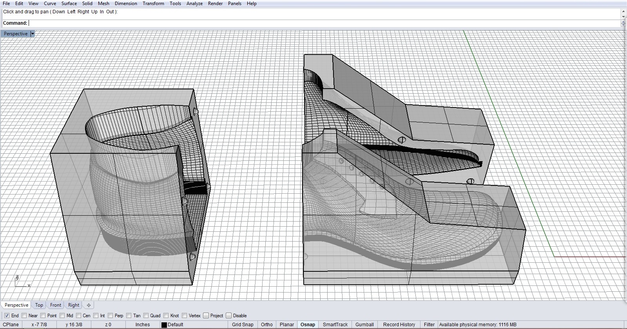Click the x -7 7/8 coordinate readout
627x329 pixels.
(39, 325)
